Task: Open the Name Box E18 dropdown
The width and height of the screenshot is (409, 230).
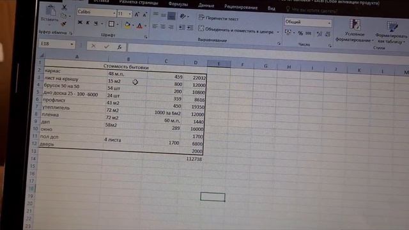Action: click(x=72, y=44)
